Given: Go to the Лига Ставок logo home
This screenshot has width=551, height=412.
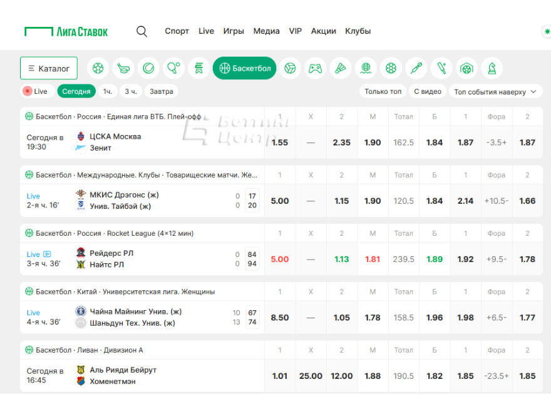Looking at the screenshot, I should pos(66,32).
